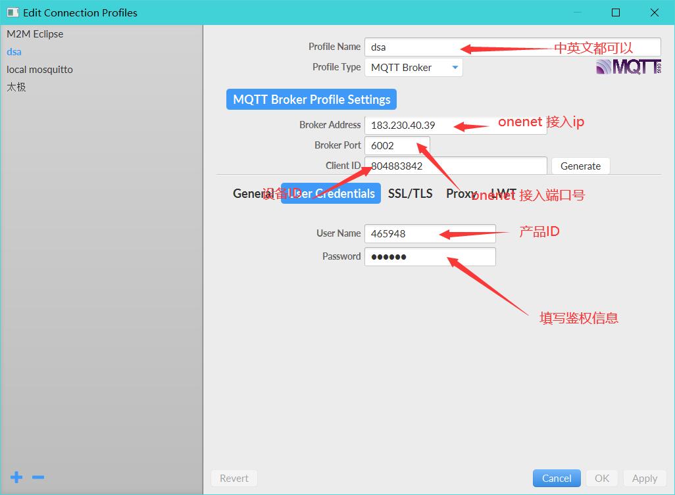
Task: Click the MQTT logo image
Action: click(x=628, y=67)
